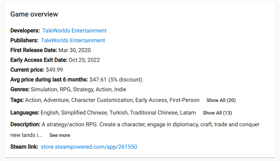Select the Oct 25, 2022 exit date

pyautogui.click(x=84, y=60)
